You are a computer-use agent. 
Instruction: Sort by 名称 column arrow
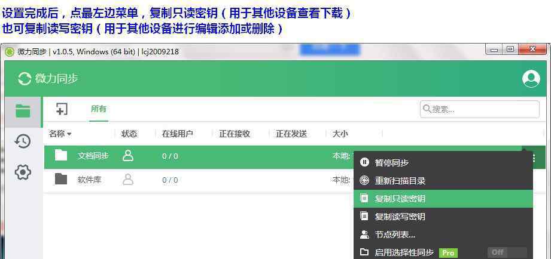69,134
